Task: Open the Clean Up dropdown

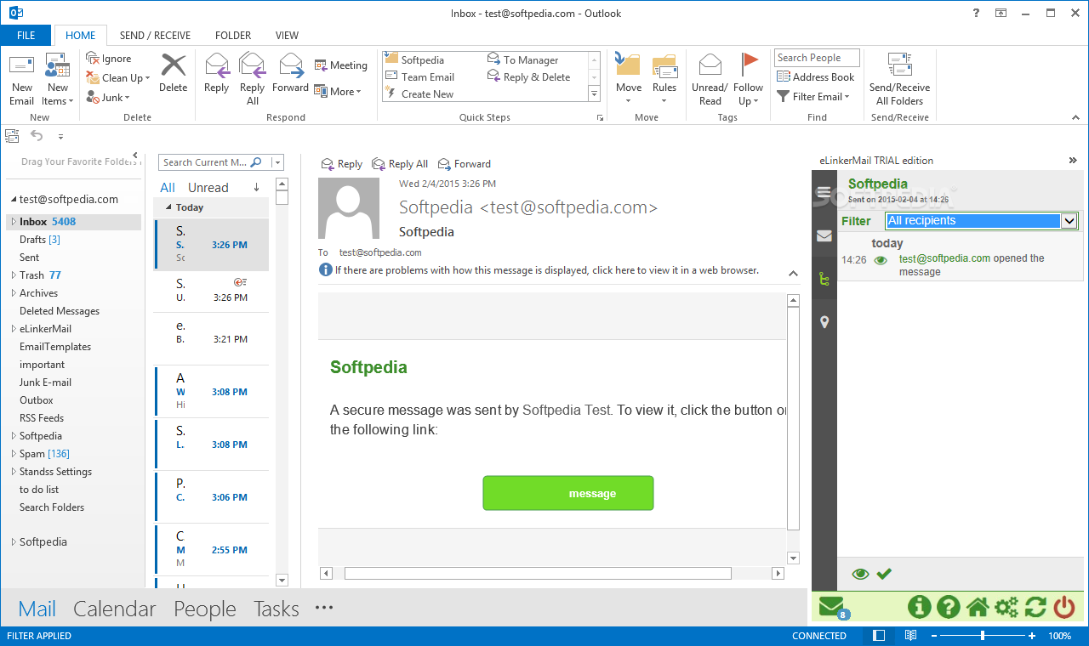Action: tap(118, 77)
